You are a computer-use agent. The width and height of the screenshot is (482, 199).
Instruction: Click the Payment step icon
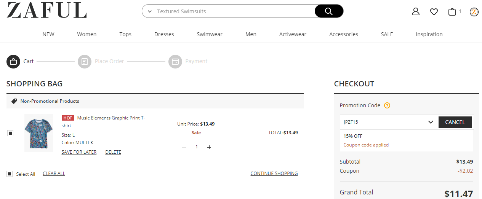[x=175, y=61]
